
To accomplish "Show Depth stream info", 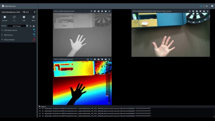I will click(x=102, y=59).
